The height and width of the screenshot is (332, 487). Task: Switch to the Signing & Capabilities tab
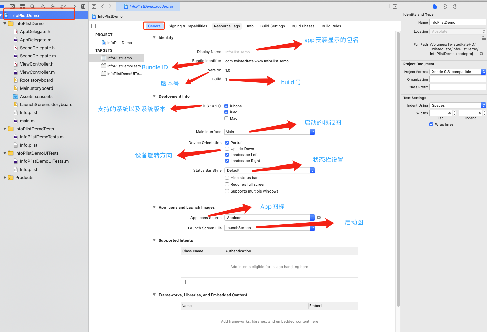pyautogui.click(x=188, y=26)
